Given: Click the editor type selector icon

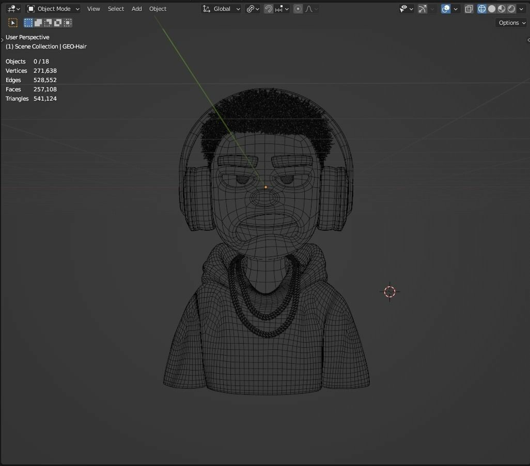Looking at the screenshot, I should pos(10,9).
